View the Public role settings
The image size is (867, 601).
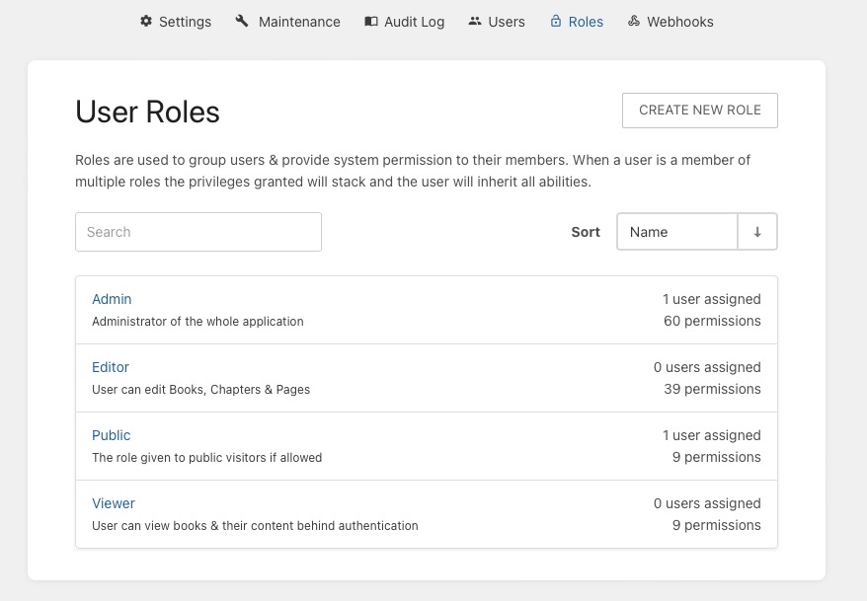coord(111,435)
